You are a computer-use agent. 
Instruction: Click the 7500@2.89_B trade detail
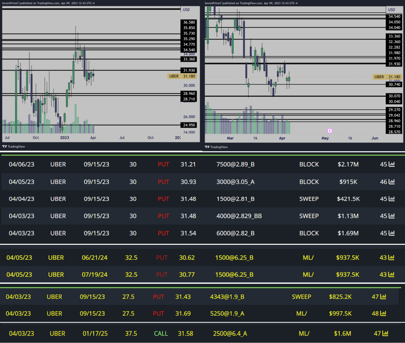pyautogui.click(x=235, y=164)
